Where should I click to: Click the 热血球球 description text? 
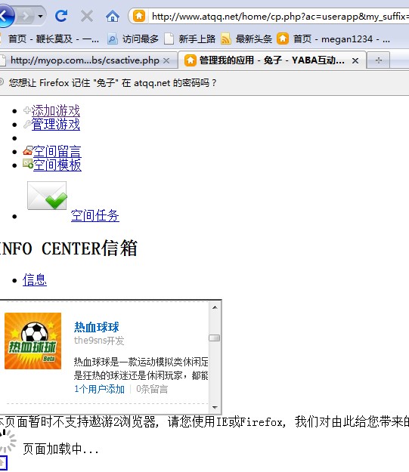(141, 369)
